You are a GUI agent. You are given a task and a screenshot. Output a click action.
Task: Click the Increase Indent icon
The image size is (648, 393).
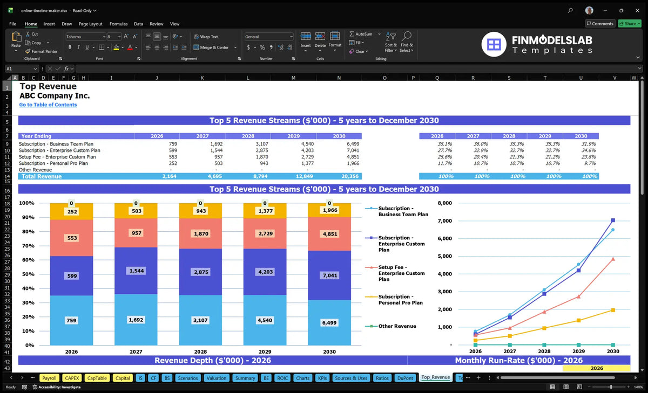(x=185, y=47)
